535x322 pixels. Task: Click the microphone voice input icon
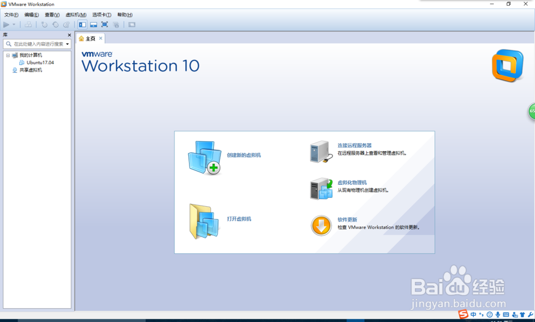tap(498, 315)
